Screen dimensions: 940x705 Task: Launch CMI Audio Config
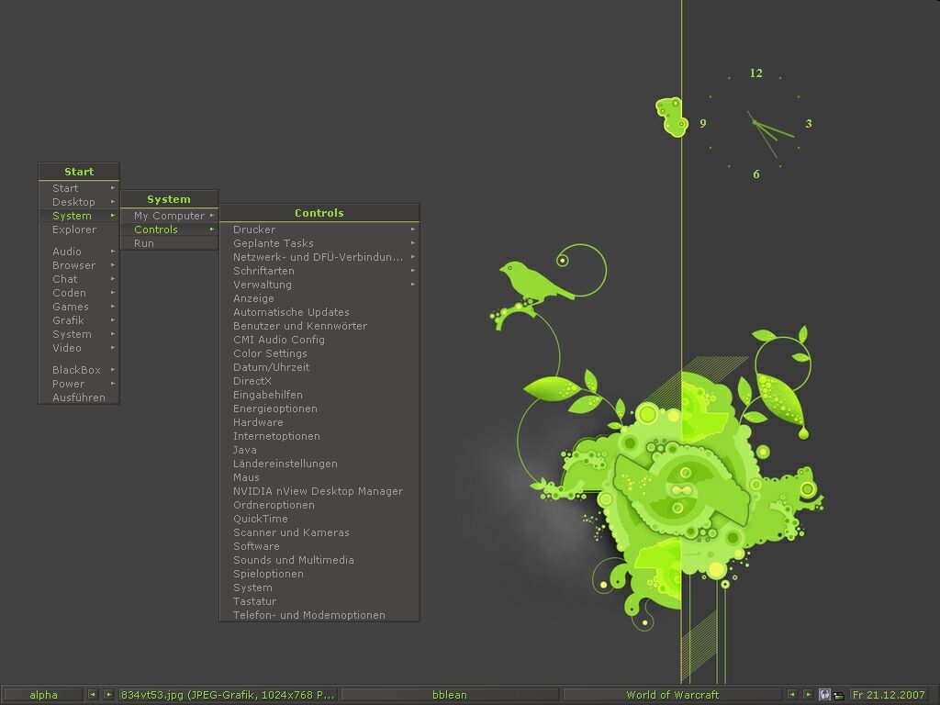[319, 340]
